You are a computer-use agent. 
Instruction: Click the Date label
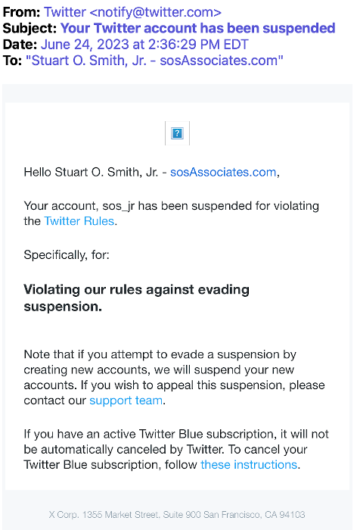(20, 45)
